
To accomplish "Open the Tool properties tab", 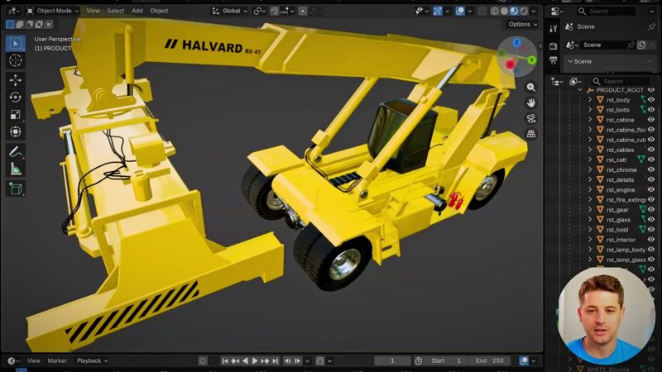I will [553, 29].
